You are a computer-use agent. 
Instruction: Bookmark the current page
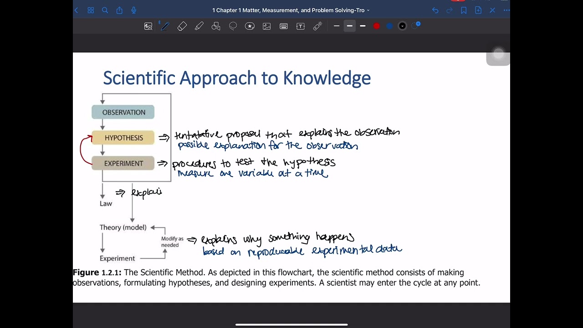pos(464,10)
